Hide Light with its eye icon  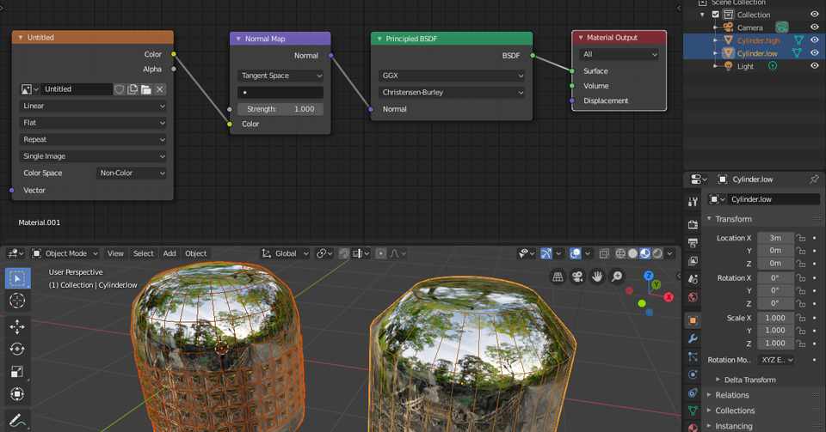point(815,65)
